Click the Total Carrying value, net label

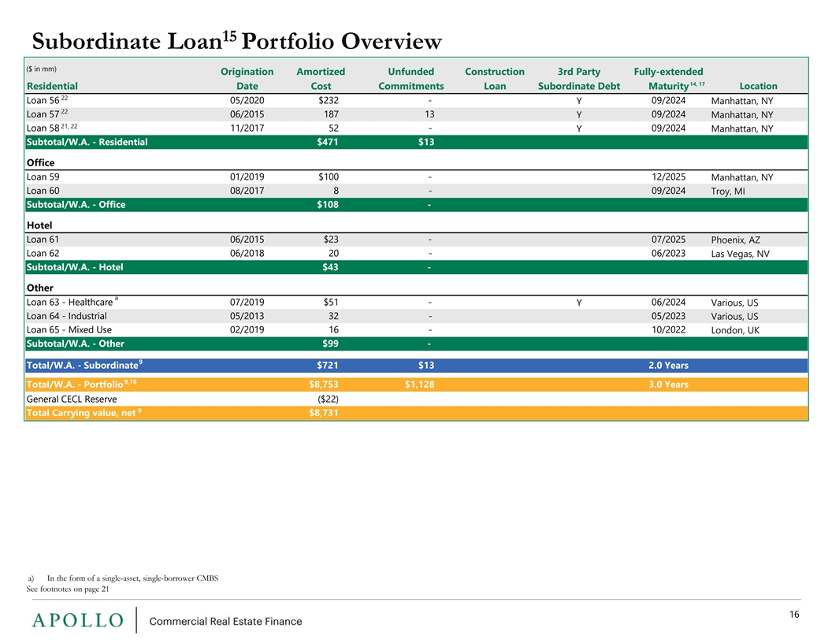tap(84, 413)
